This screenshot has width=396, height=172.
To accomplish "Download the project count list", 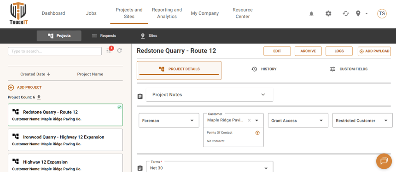I will 39,97.
